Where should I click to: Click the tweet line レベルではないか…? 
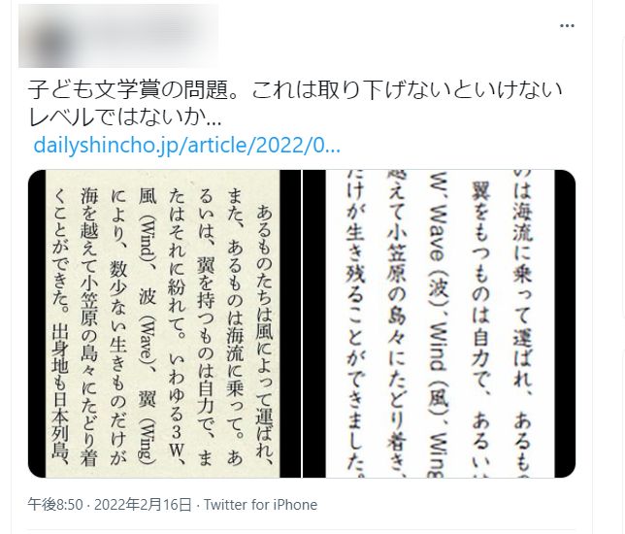pos(125,117)
